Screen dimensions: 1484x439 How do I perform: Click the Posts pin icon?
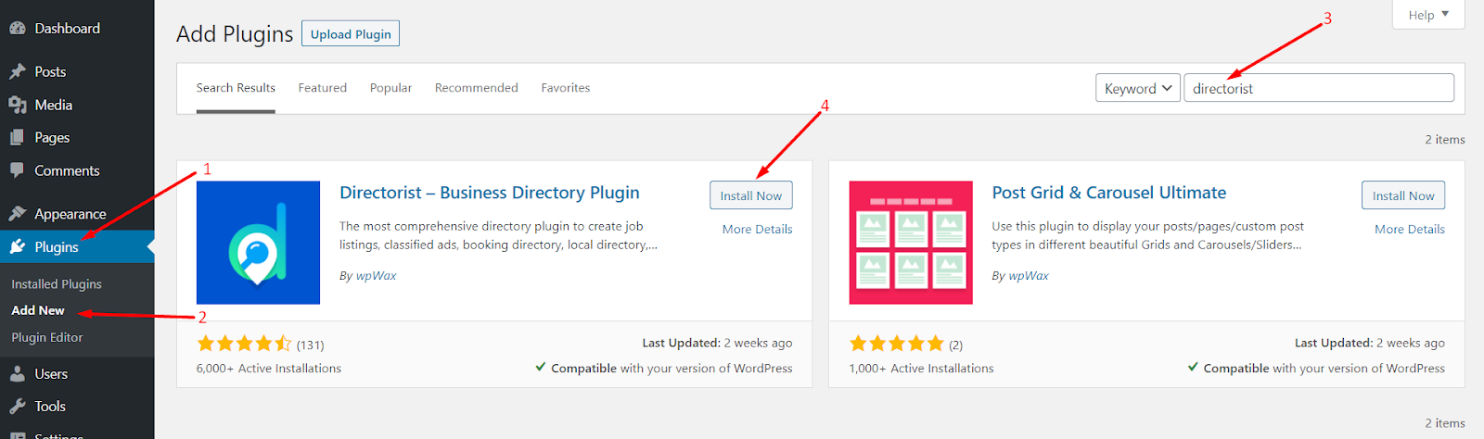[18, 71]
